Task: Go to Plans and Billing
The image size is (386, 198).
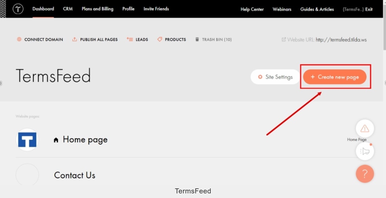Action: [98, 9]
